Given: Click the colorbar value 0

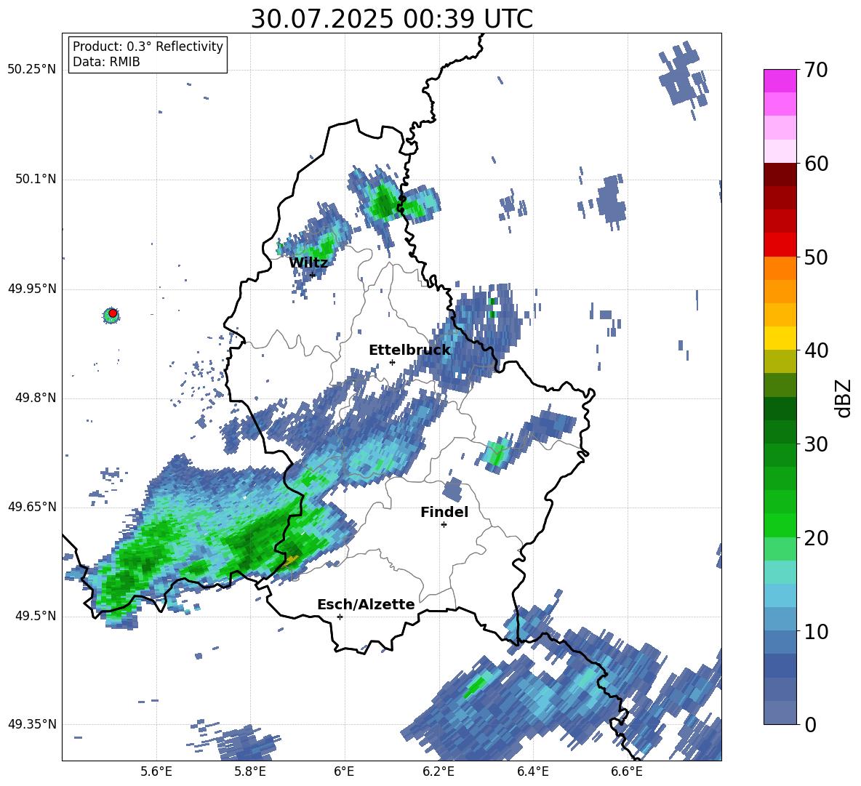Looking at the screenshot, I should point(810,724).
